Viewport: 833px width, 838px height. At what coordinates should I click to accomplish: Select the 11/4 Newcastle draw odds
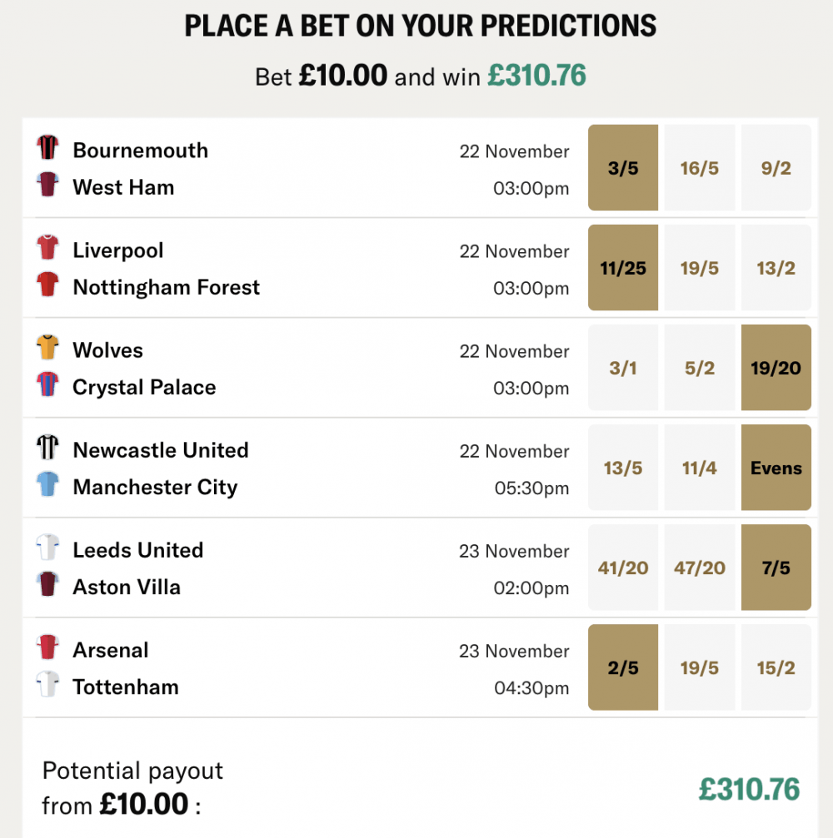click(x=700, y=467)
